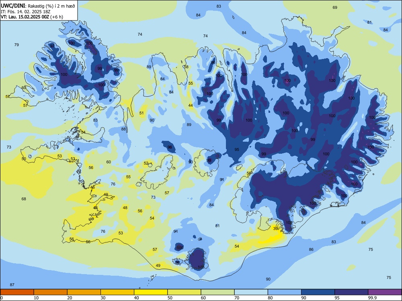Image resolution: width=402 pixels, height=301 pixels.
Task: Click the humidity value 39 on the map
Action: coord(275,229)
